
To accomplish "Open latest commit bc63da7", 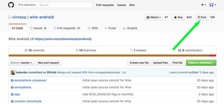I will click(194, 72).
